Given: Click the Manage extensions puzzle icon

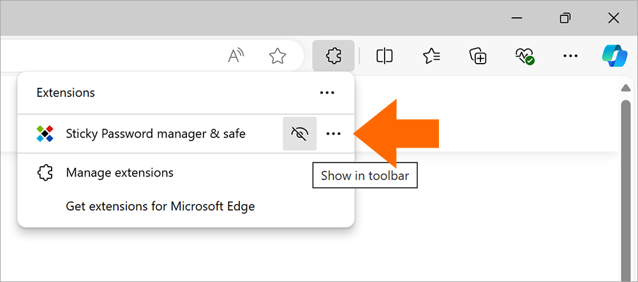Looking at the screenshot, I should [45, 173].
